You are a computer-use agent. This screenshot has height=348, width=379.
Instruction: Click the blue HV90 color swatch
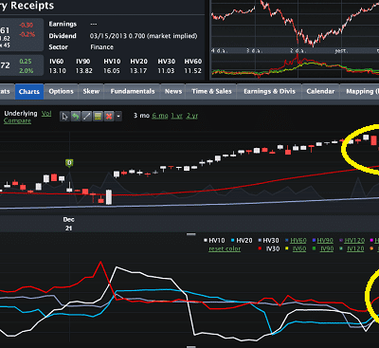pyautogui.click(x=314, y=241)
